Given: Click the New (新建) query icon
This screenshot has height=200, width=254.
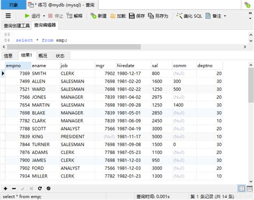Looking at the screenshot, I should (x=93, y=16).
